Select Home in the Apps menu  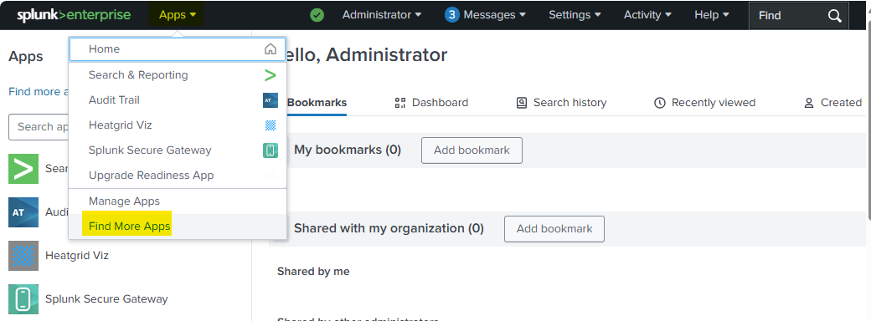178,48
